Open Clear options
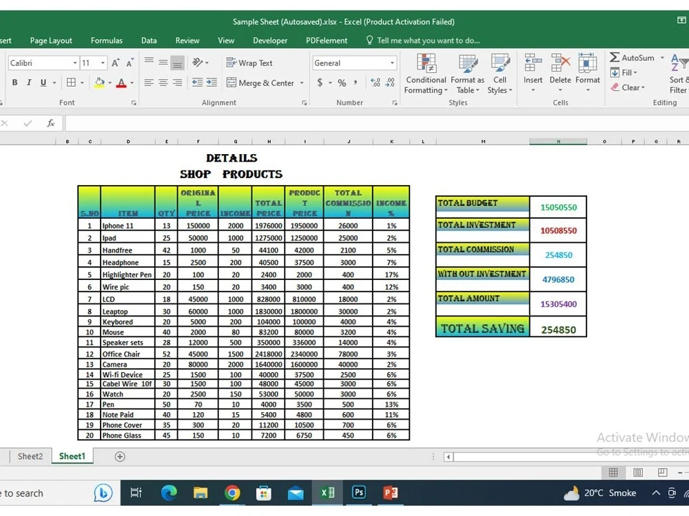The height and width of the screenshot is (516, 689). [628, 87]
